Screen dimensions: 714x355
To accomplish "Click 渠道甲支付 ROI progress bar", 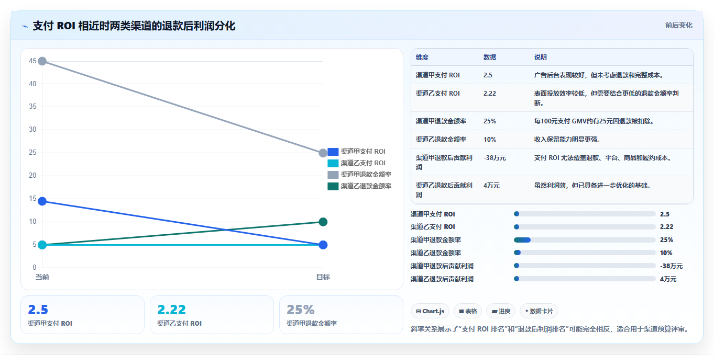I will point(585,214).
